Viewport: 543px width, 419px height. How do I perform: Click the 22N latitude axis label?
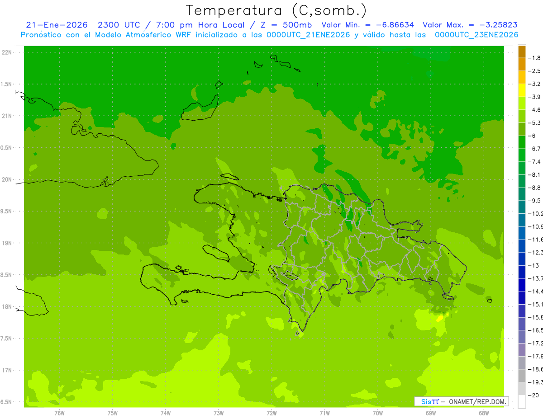[7, 52]
